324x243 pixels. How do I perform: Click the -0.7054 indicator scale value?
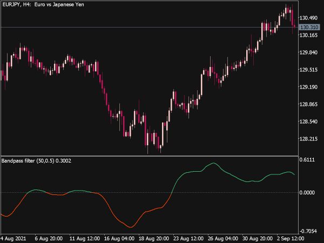[x=308, y=231]
